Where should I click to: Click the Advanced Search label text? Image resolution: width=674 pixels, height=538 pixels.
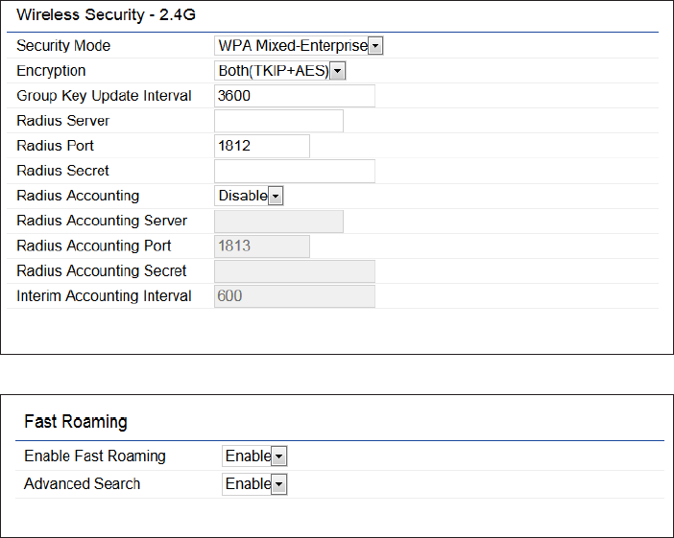pos(82,484)
